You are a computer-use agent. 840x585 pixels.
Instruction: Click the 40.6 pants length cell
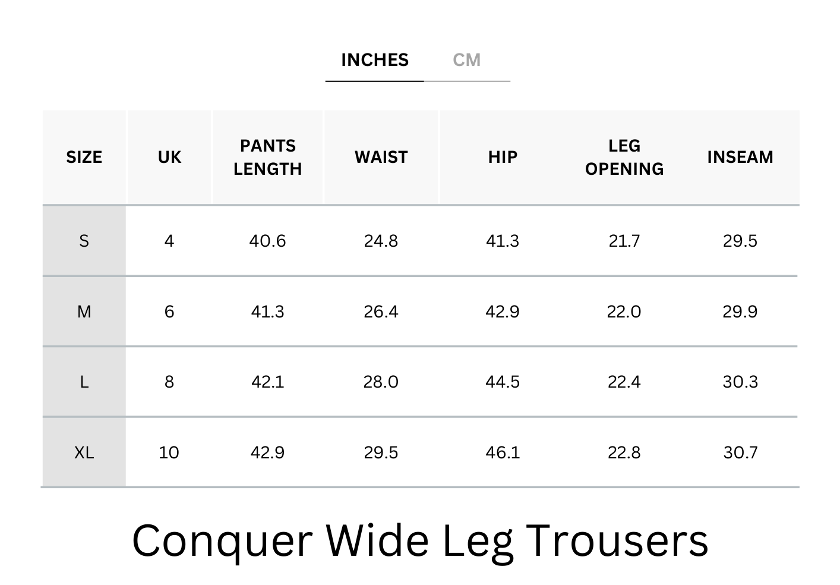(x=267, y=241)
